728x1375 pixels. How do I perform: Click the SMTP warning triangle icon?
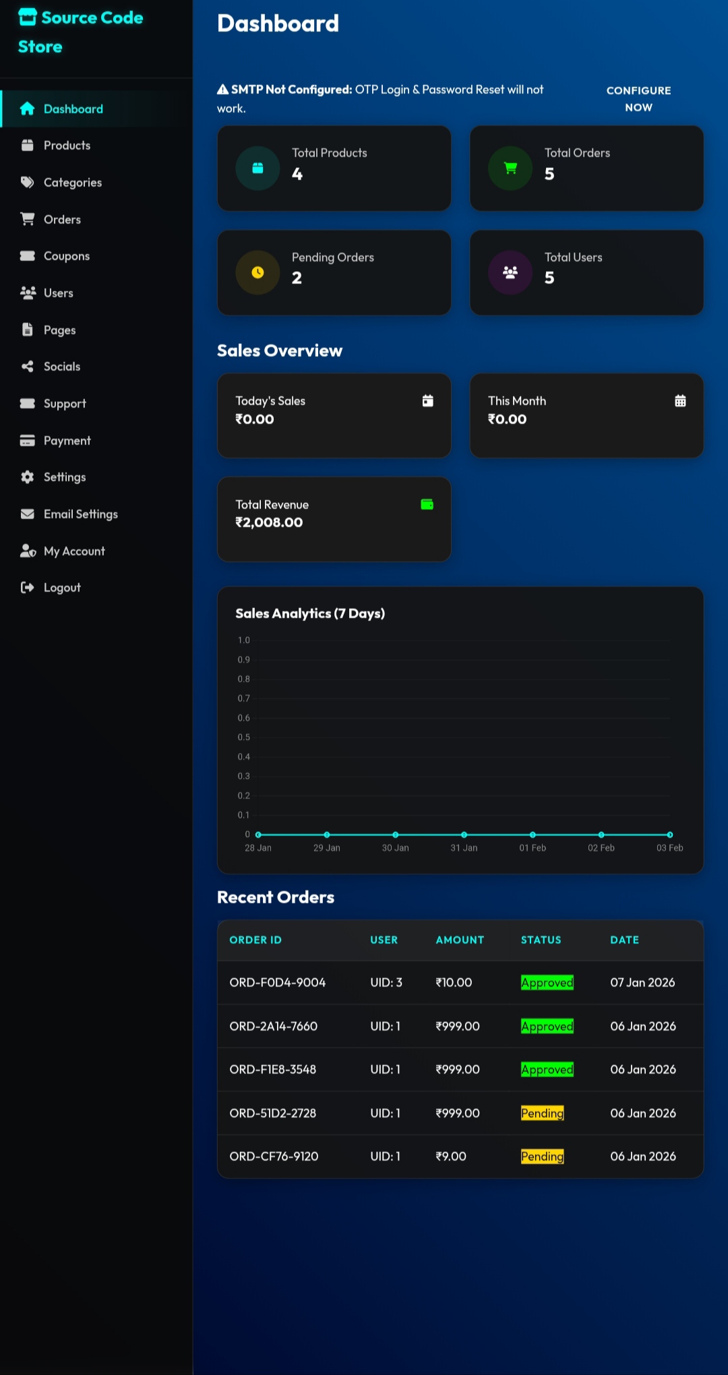222,89
